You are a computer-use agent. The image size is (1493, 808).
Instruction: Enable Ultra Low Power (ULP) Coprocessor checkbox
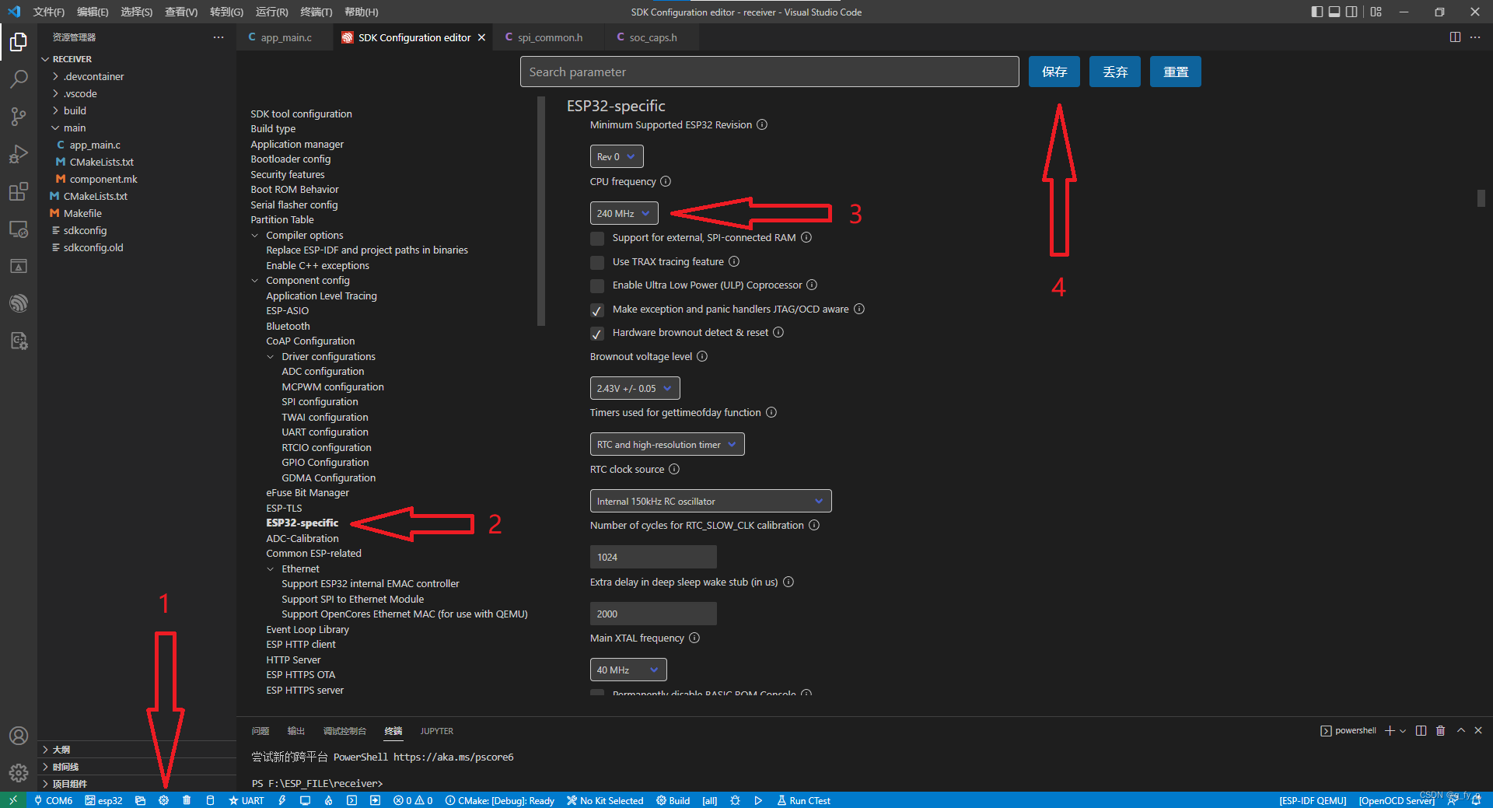click(x=597, y=286)
